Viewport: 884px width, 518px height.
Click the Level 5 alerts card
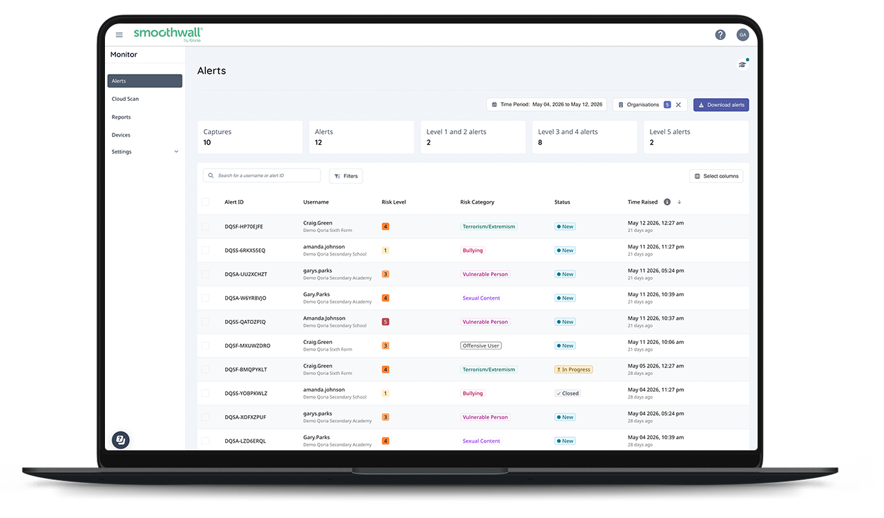click(696, 137)
